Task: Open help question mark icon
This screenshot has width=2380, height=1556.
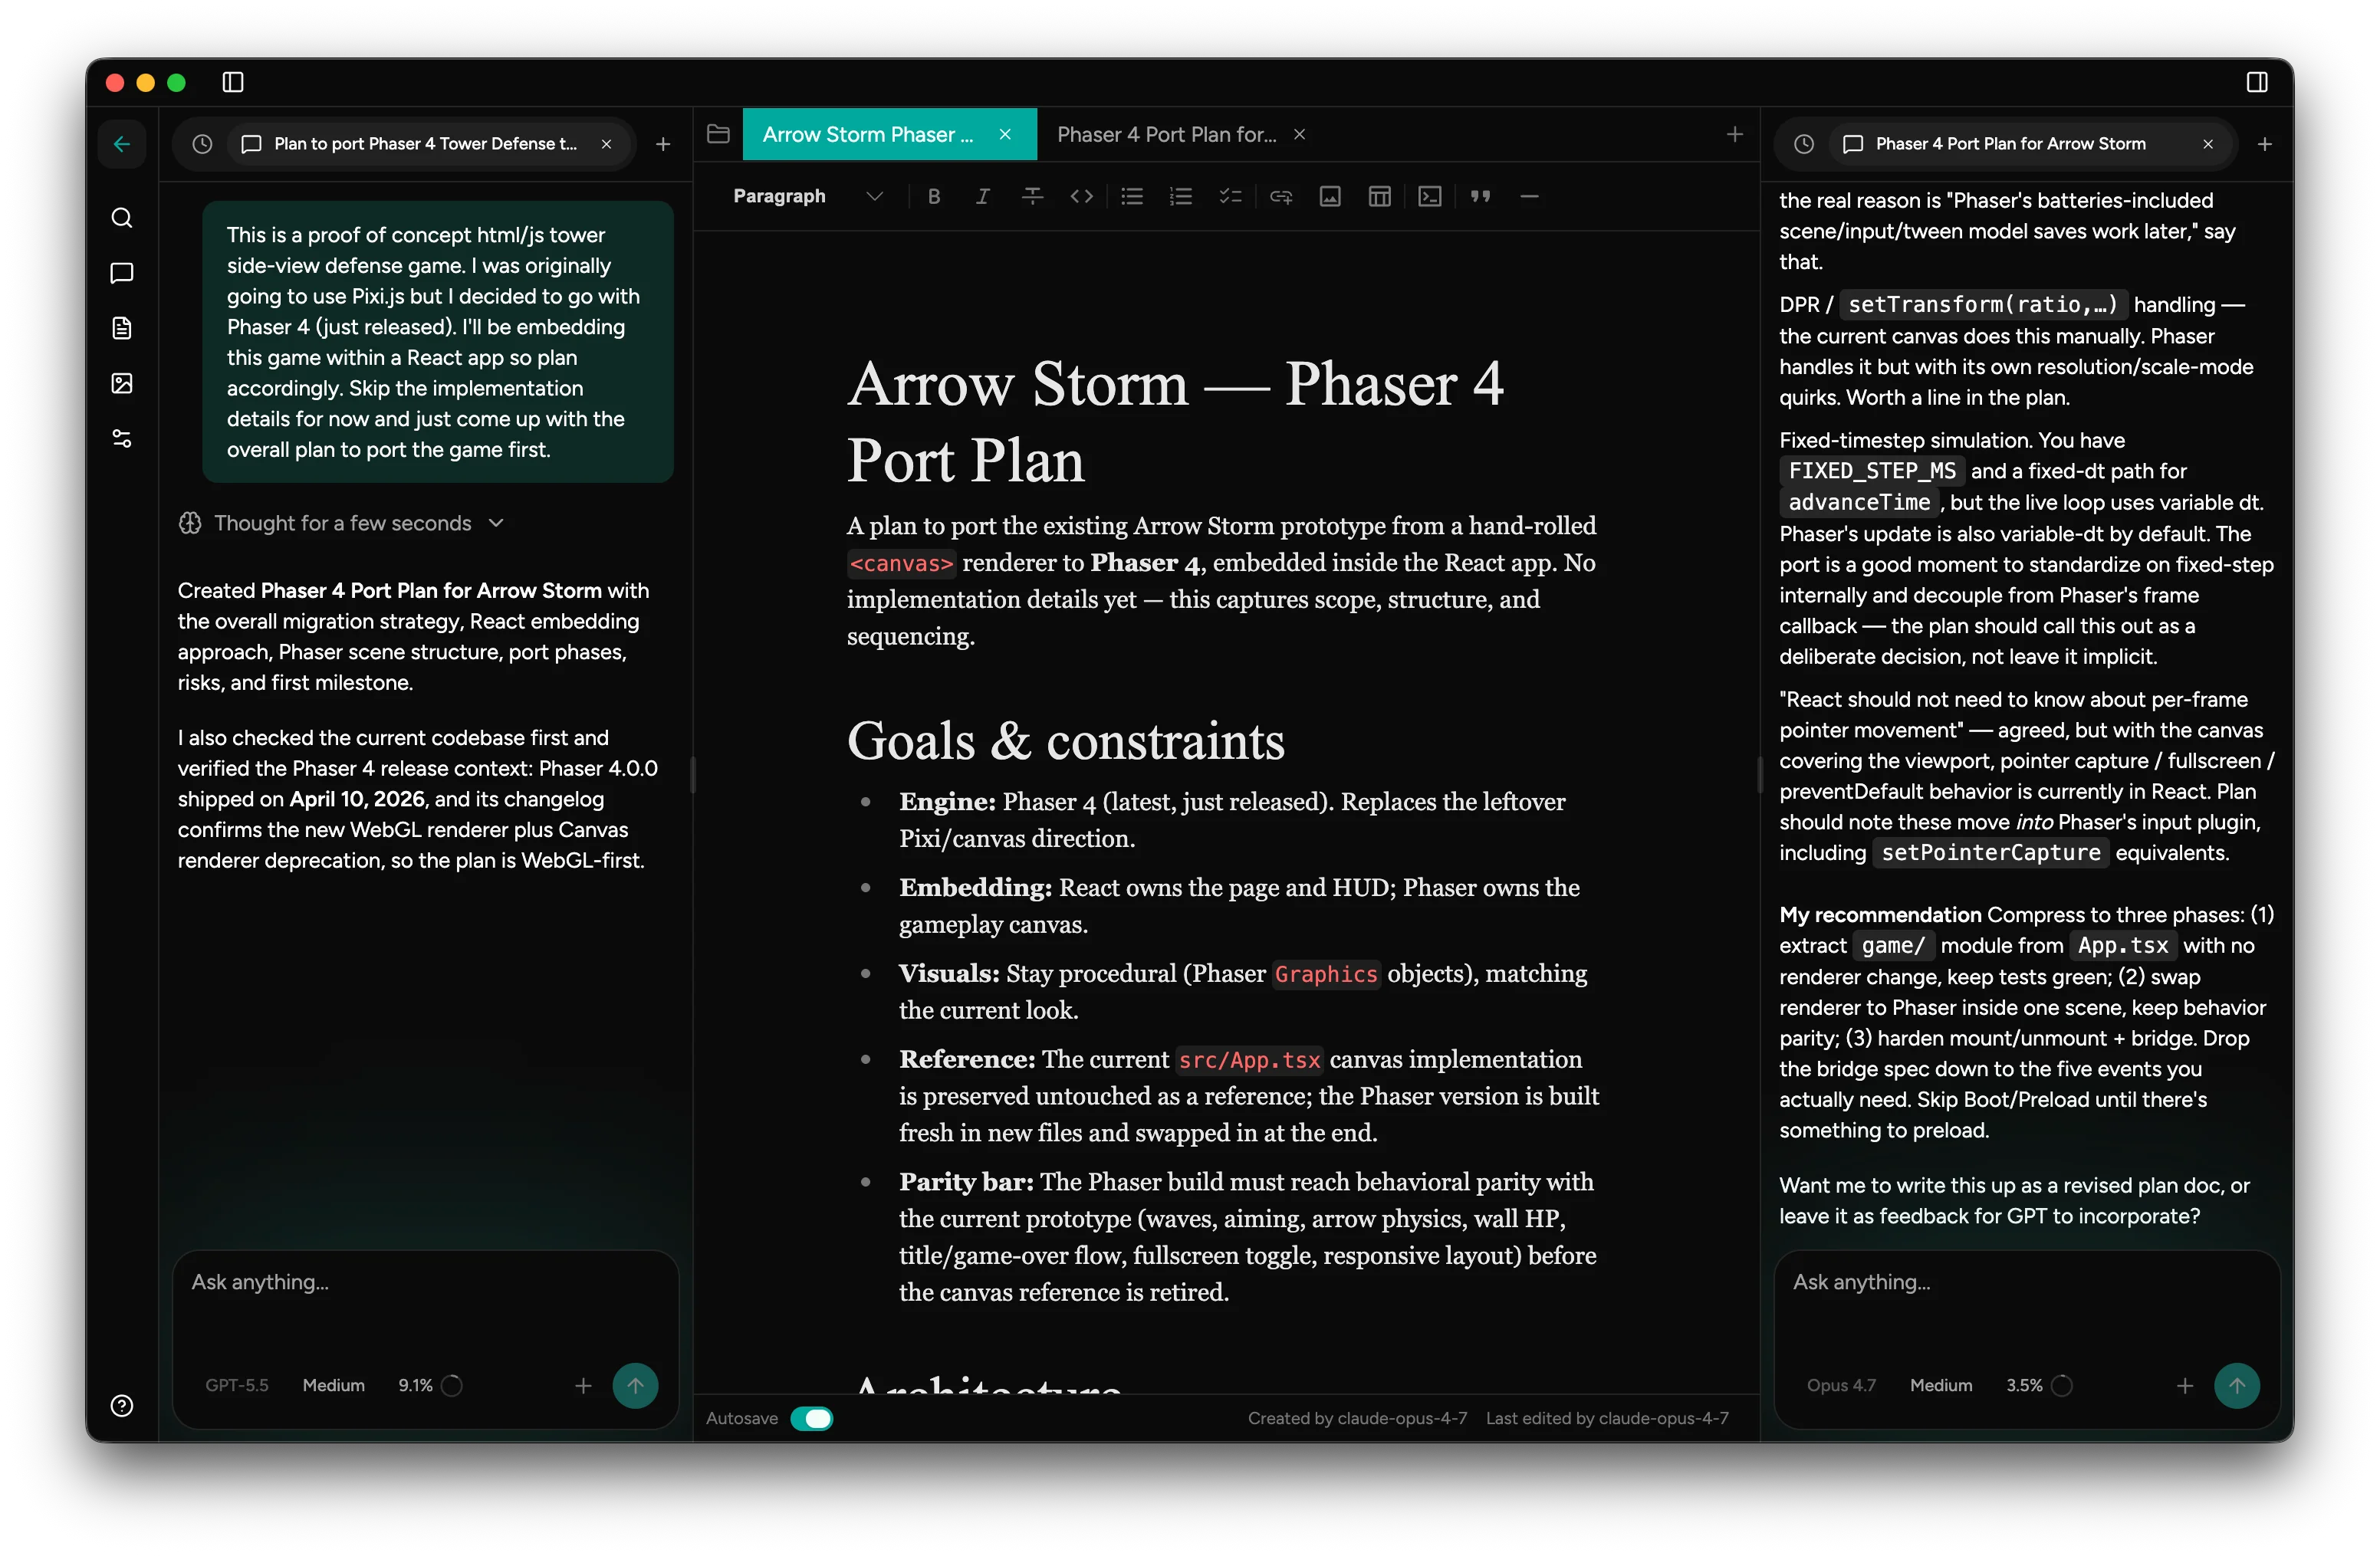Action: (122, 1406)
